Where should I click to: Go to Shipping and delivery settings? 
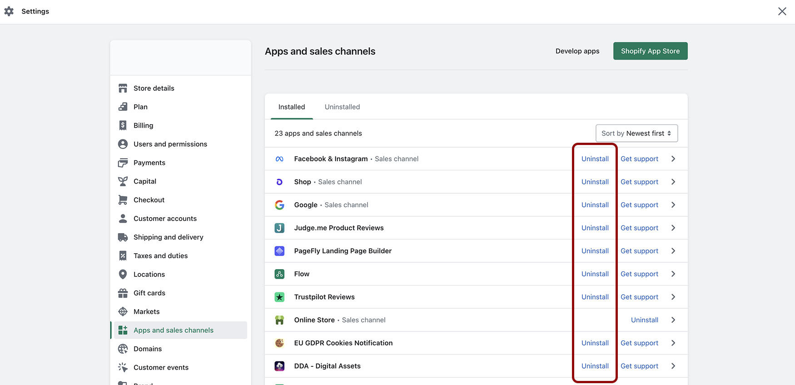(180, 237)
